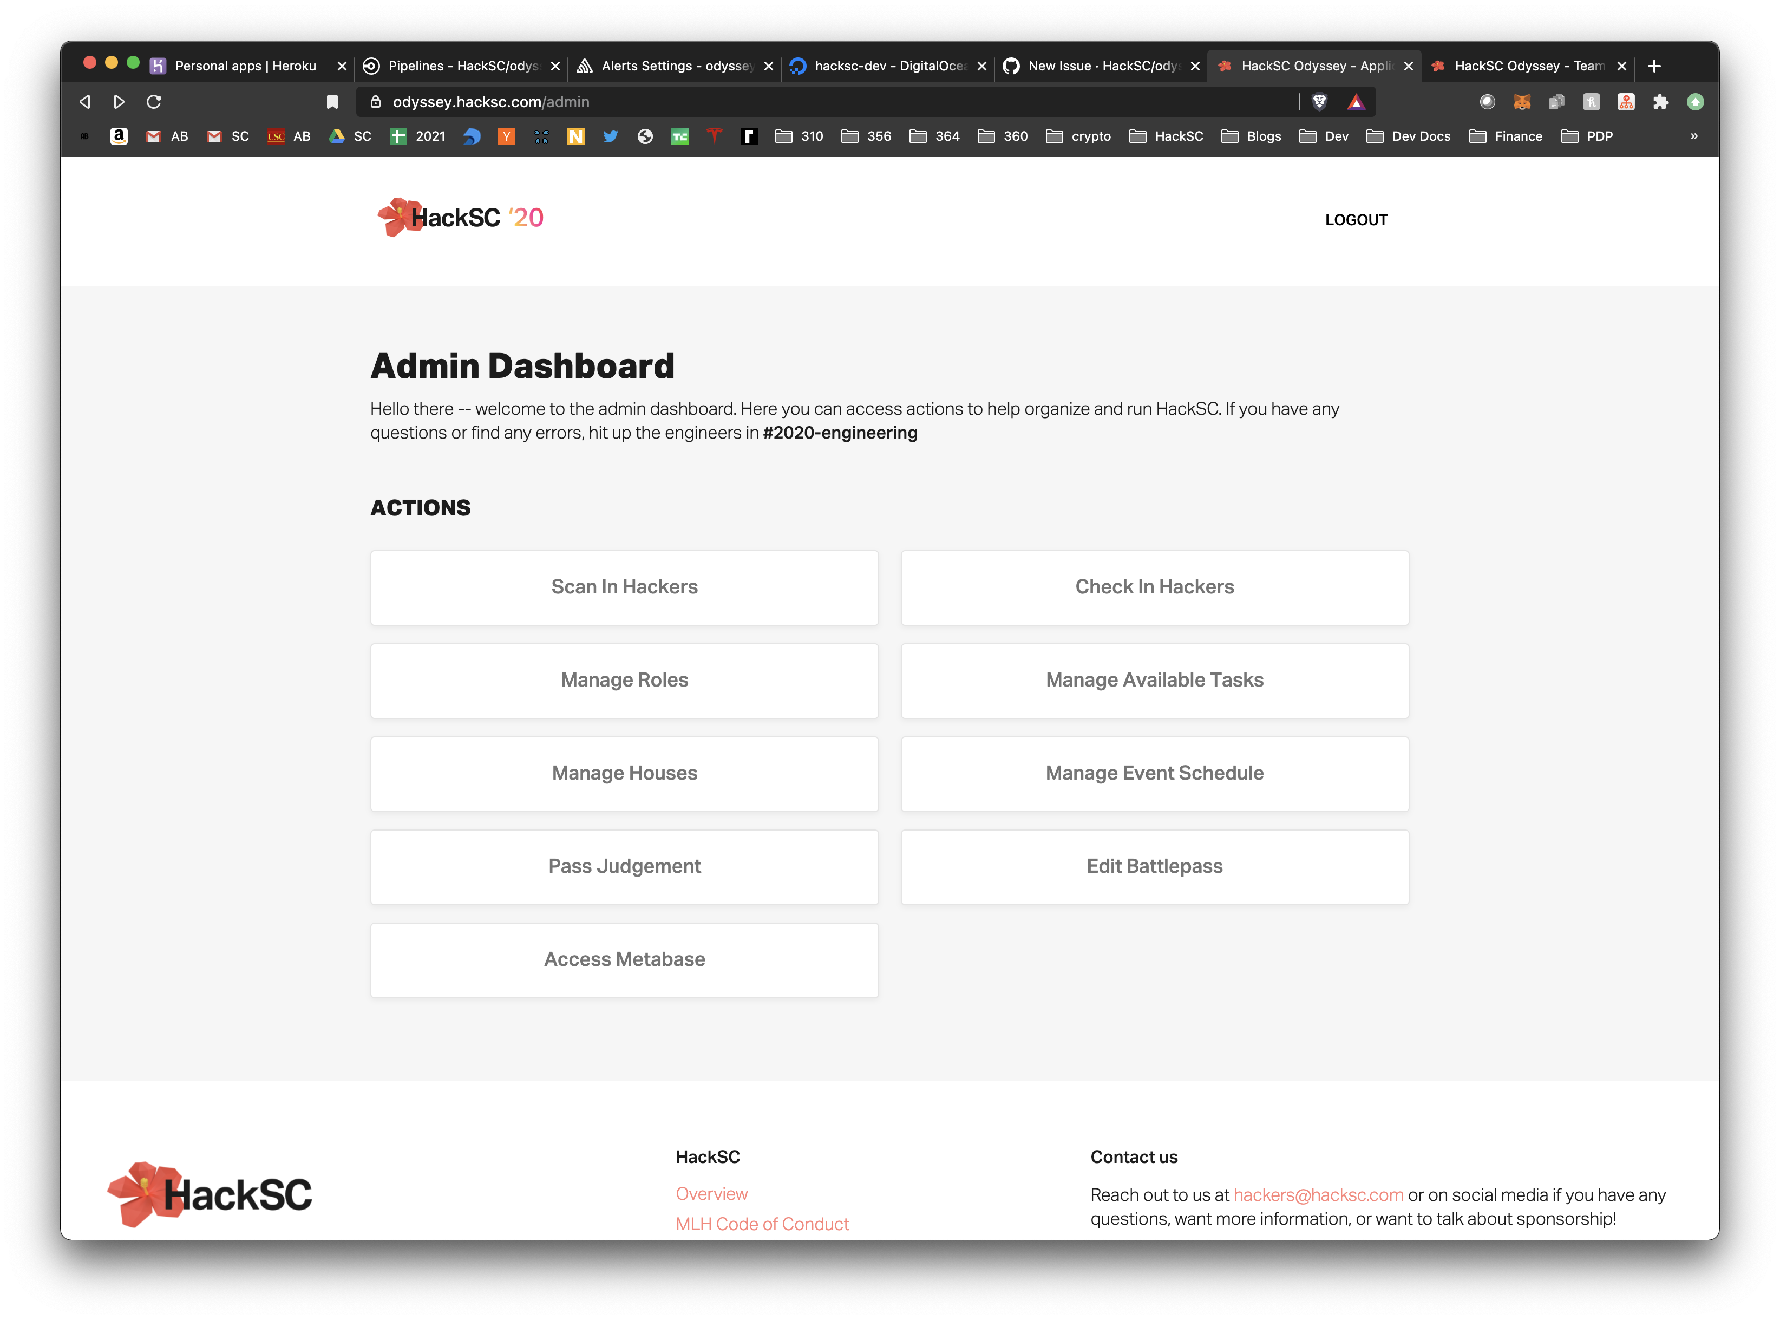Expand the HackSC bookmarks folder
The height and width of the screenshot is (1320, 1780).
pyautogui.click(x=1167, y=136)
